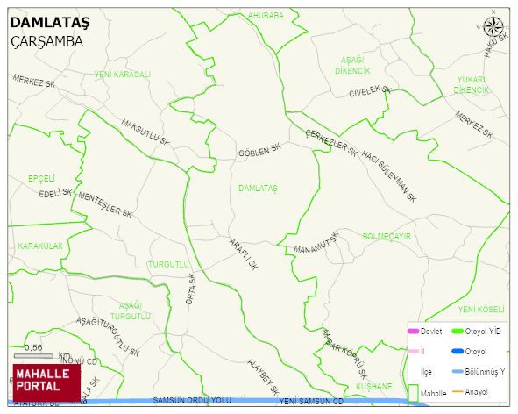Image resolution: width=518 pixels, height=414 pixels.
Task: Click the green DAMLATAŞ neighborhood label
Action: [258, 189]
